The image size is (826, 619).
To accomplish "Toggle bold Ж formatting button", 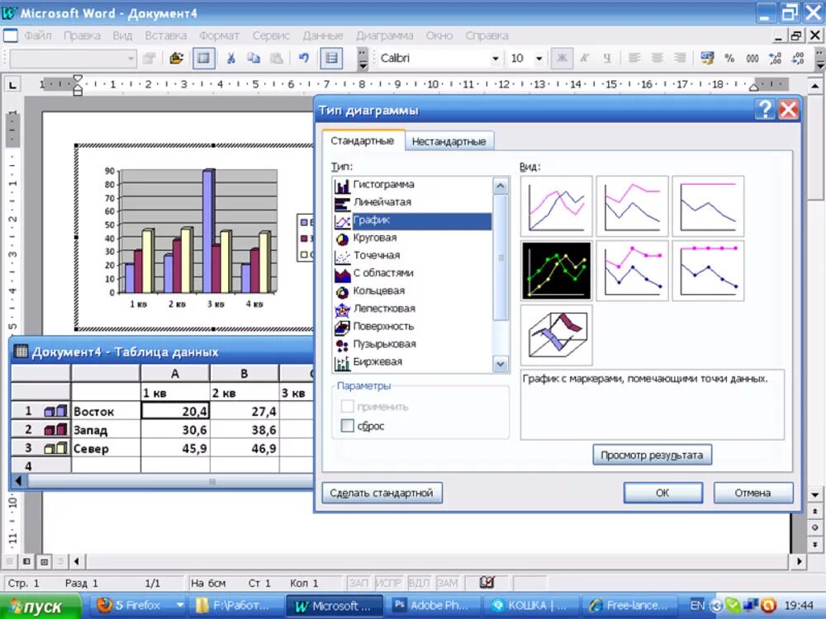I will coord(562,59).
